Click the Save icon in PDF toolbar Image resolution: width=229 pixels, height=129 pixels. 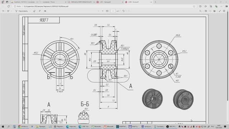(210, 11)
